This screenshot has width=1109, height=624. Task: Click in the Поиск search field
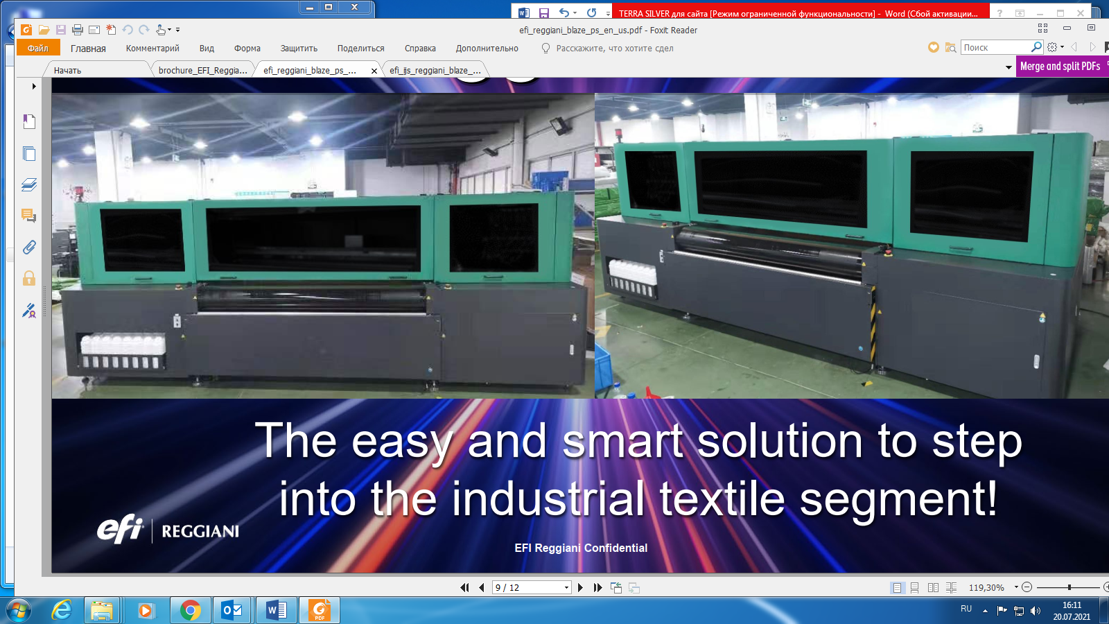(x=995, y=47)
